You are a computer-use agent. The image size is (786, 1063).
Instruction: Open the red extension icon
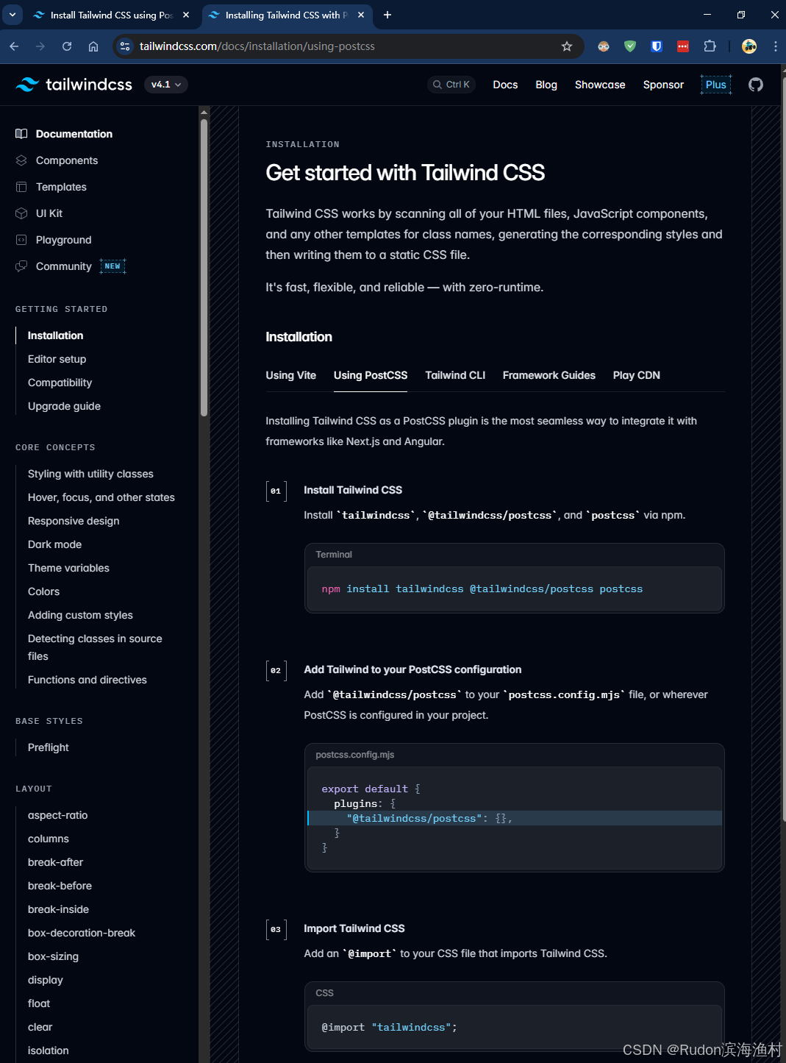point(683,46)
